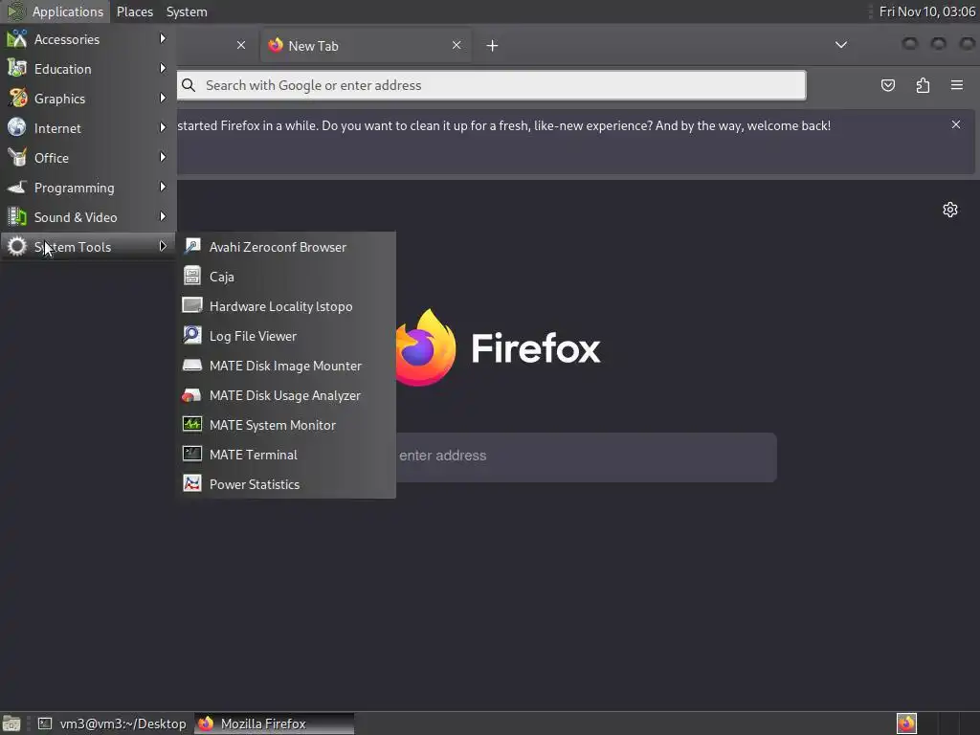This screenshot has width=980, height=735.
Task: Select the Log File Viewer label
Action: (253, 336)
